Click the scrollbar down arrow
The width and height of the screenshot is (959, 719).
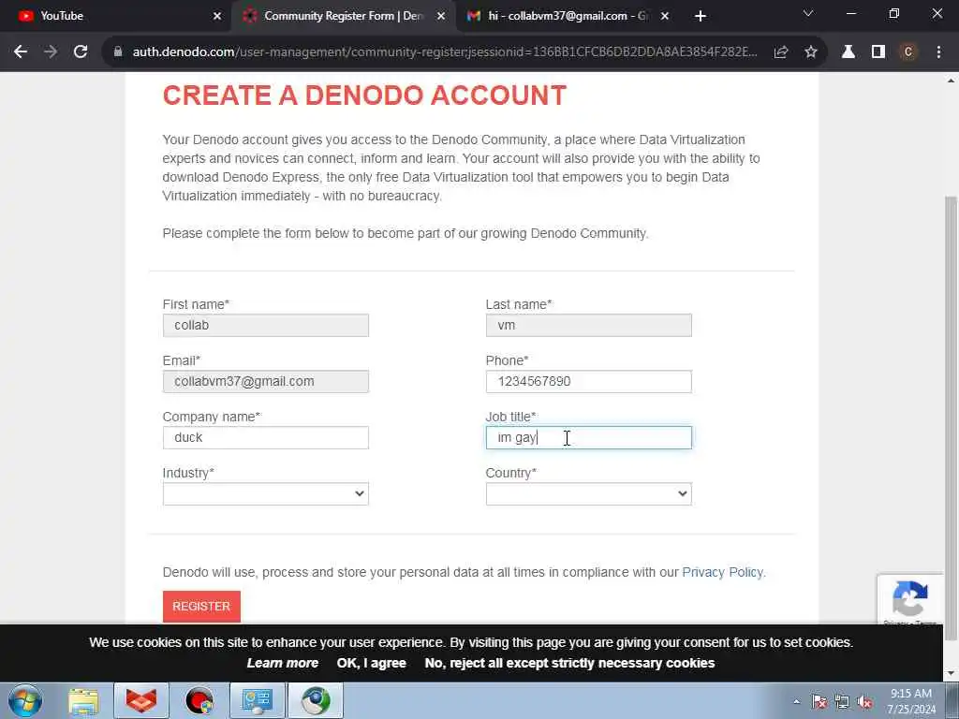951,674
